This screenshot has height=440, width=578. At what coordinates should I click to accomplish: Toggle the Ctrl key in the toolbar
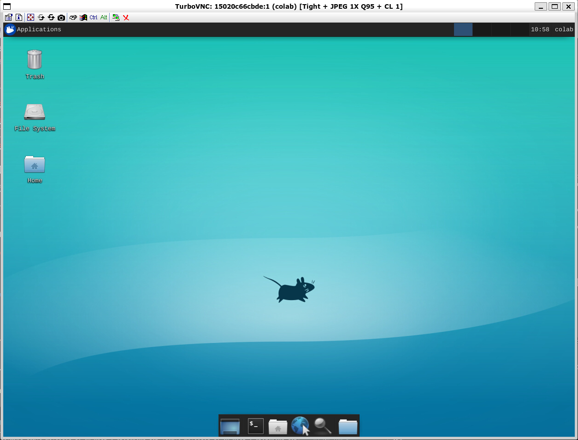tap(94, 17)
